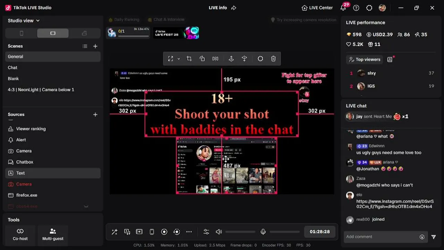Click the film clip capture icon
Viewport: 444px width, 250px height.
(x=139, y=232)
